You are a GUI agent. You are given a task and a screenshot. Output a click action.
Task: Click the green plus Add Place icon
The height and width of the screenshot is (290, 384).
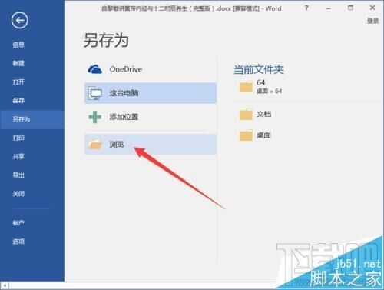coord(94,117)
